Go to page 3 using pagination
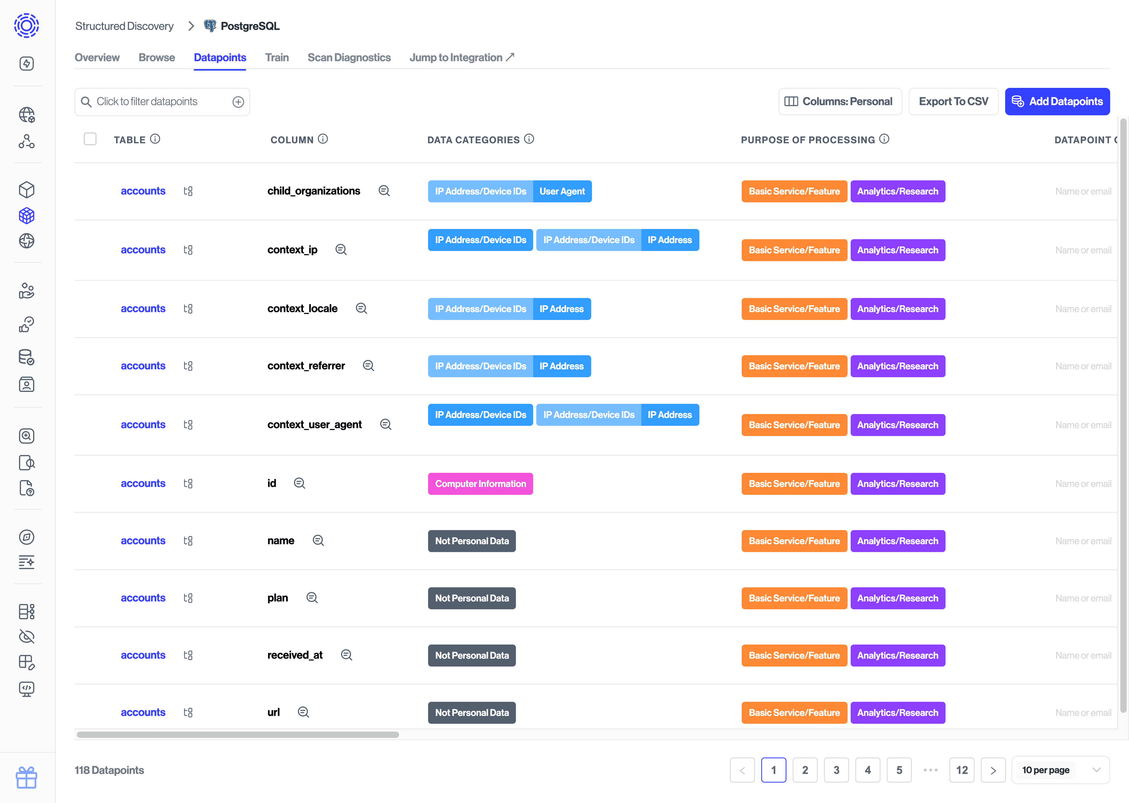The image size is (1129, 803). (836, 770)
